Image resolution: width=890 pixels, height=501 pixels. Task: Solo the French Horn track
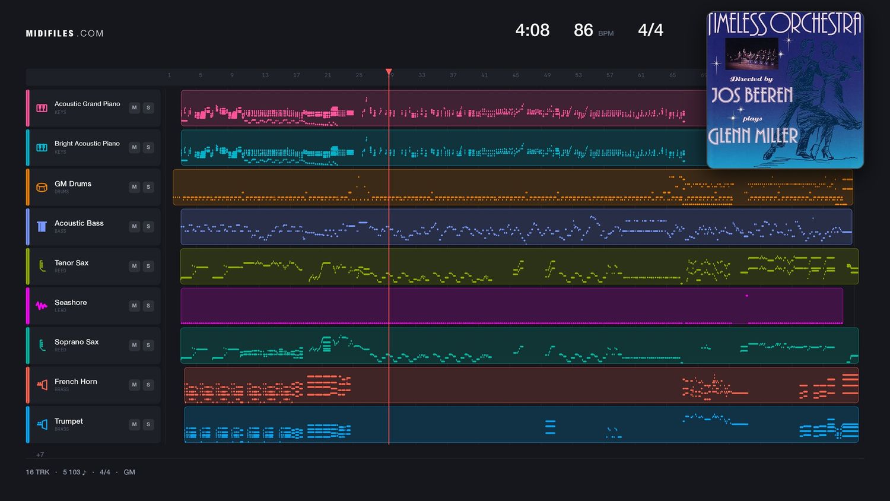[148, 385]
